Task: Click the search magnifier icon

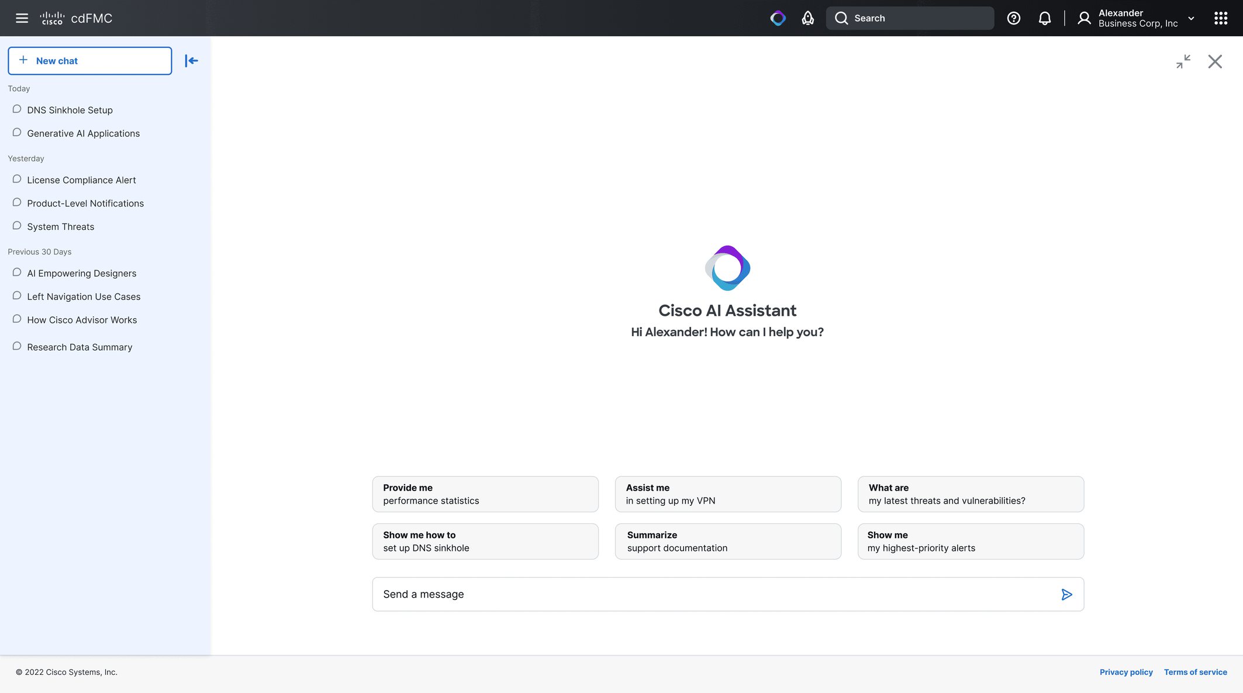Action: point(841,18)
